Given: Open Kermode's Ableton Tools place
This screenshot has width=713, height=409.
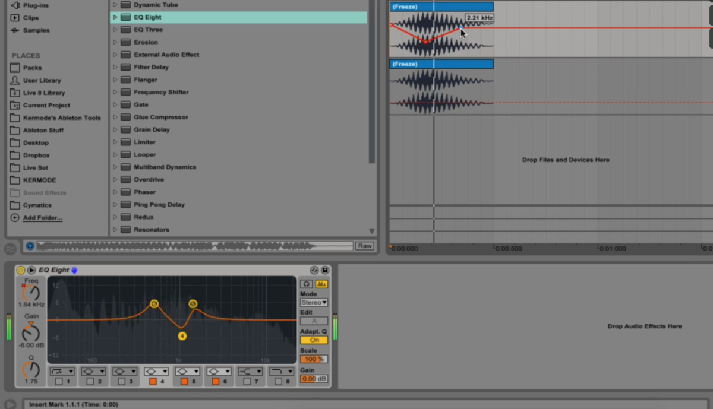Looking at the screenshot, I should pos(62,118).
